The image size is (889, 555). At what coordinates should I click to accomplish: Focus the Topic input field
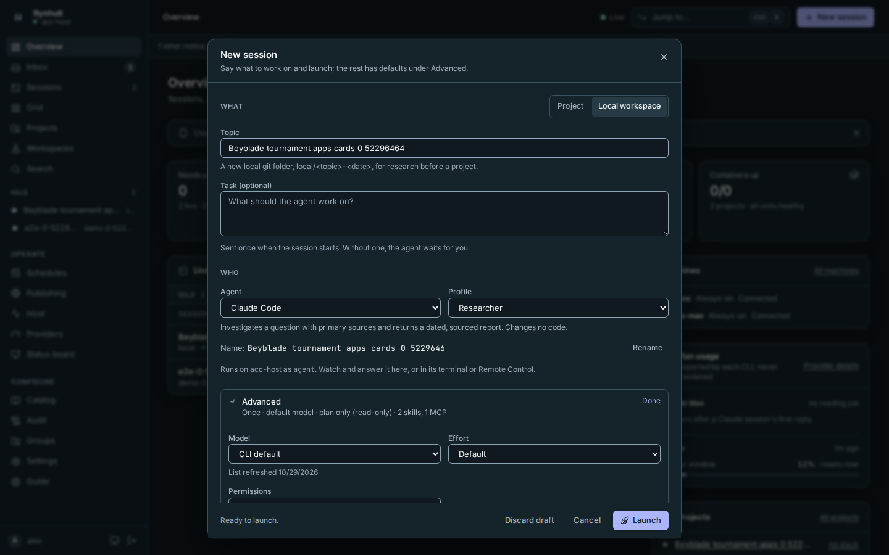click(444, 148)
